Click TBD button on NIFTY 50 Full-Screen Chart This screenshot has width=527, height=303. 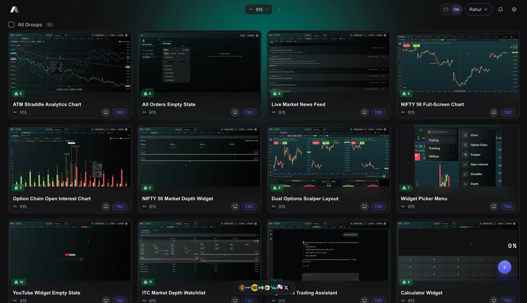pyautogui.click(x=507, y=112)
